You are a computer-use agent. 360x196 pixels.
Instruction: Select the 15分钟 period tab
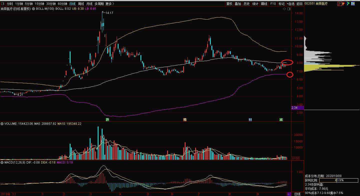[x=39, y=4]
